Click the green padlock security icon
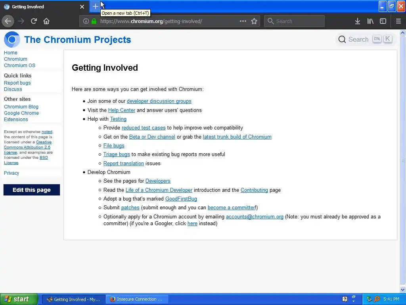 94,21
